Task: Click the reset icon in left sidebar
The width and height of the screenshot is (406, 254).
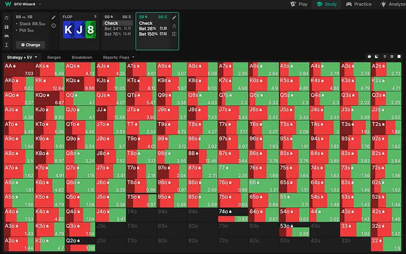Action: [6, 17]
